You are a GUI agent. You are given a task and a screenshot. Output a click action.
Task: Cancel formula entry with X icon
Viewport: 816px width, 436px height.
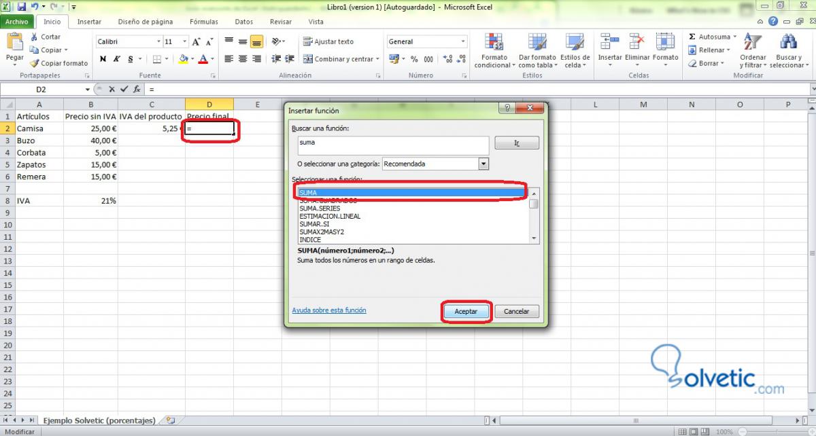[112, 89]
